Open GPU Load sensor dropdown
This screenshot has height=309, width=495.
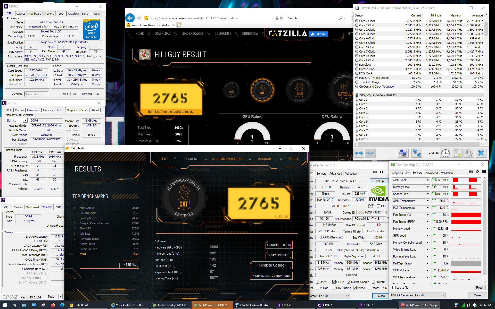click(427, 236)
